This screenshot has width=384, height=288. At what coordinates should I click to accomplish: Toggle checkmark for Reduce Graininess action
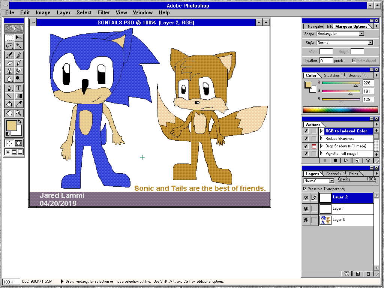click(x=306, y=139)
